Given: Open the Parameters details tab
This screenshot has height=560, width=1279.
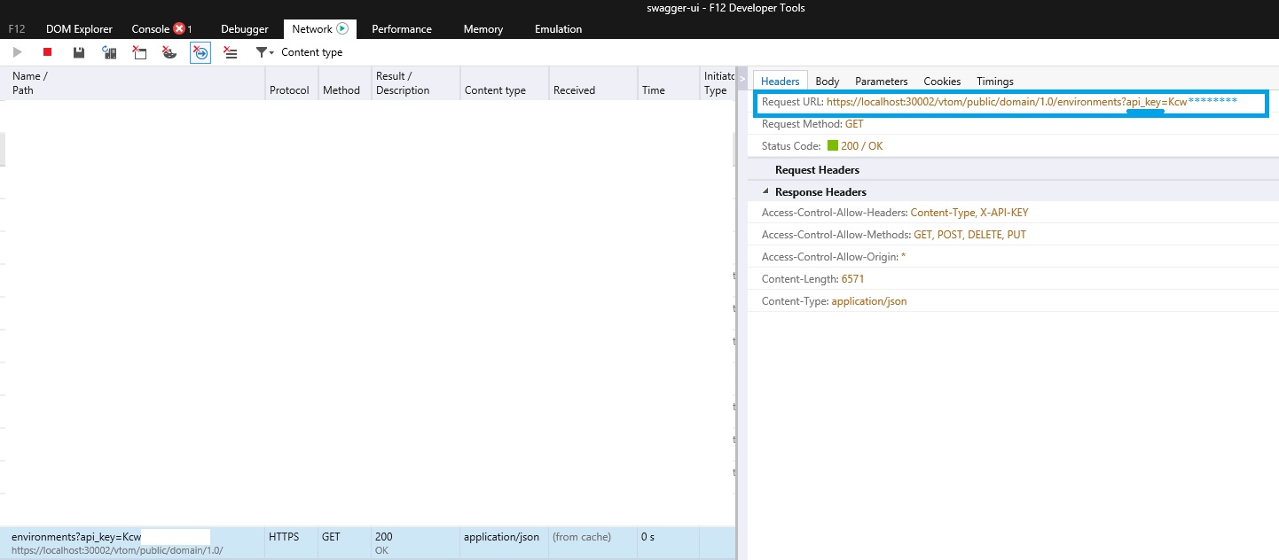Looking at the screenshot, I should tap(882, 81).
